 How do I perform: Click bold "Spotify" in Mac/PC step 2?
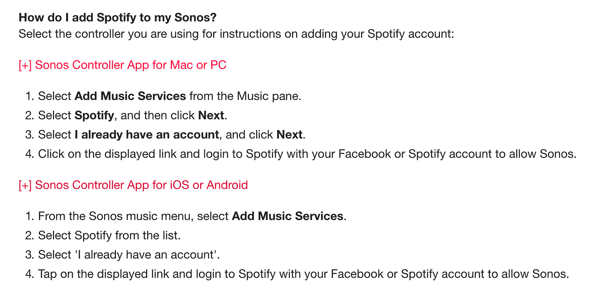coord(94,116)
